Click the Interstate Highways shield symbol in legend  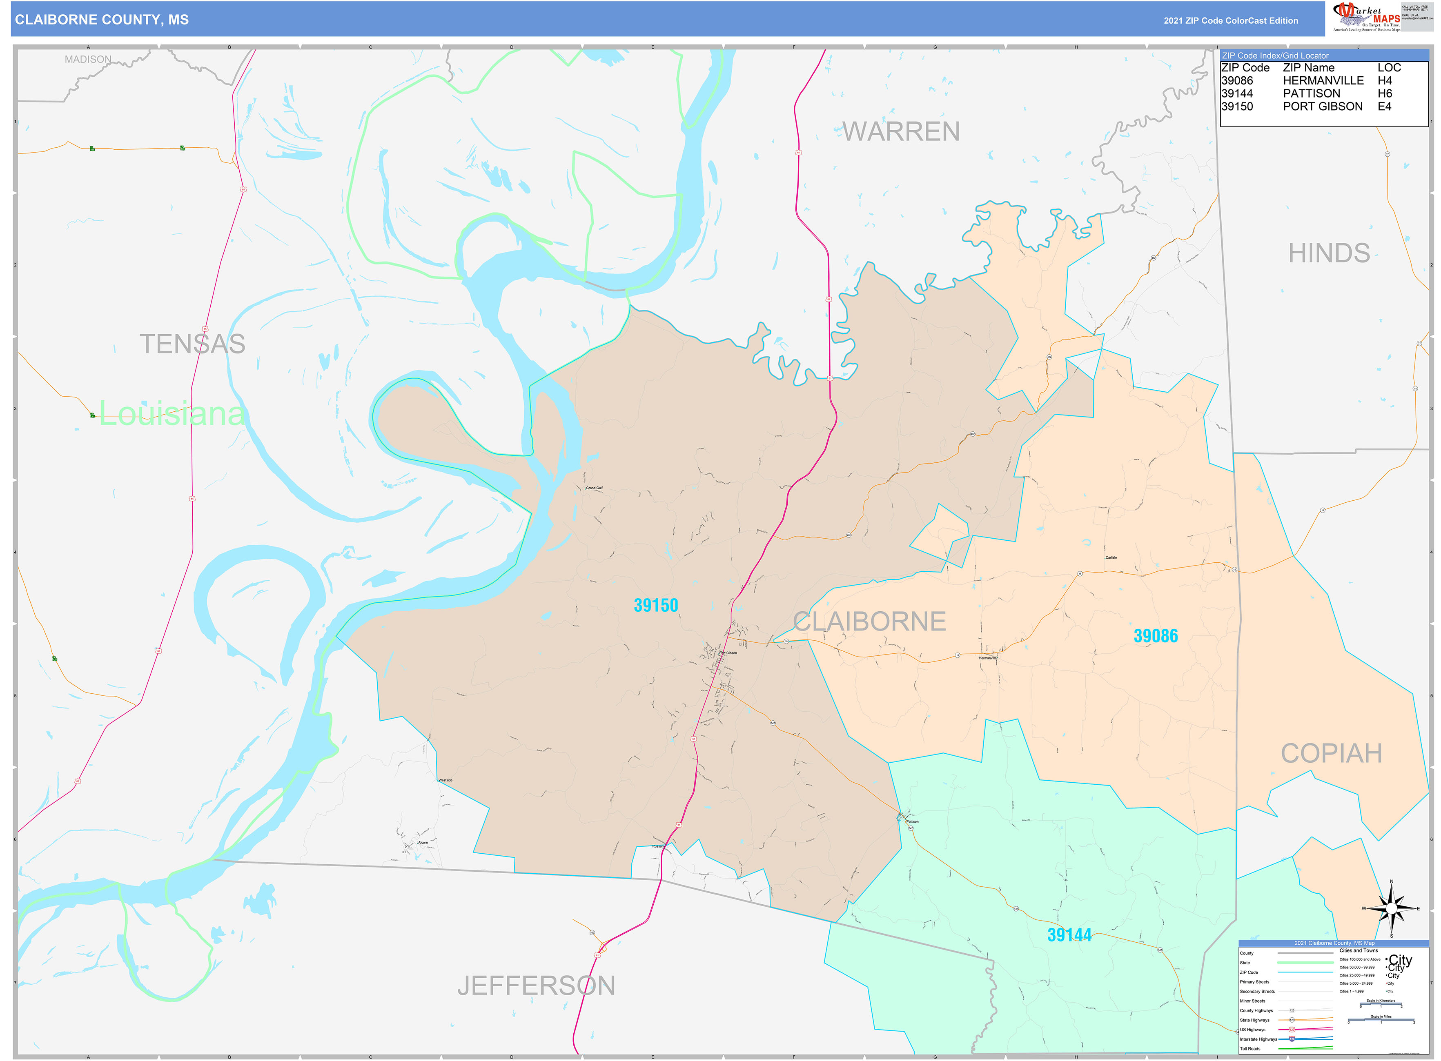click(x=1292, y=1039)
